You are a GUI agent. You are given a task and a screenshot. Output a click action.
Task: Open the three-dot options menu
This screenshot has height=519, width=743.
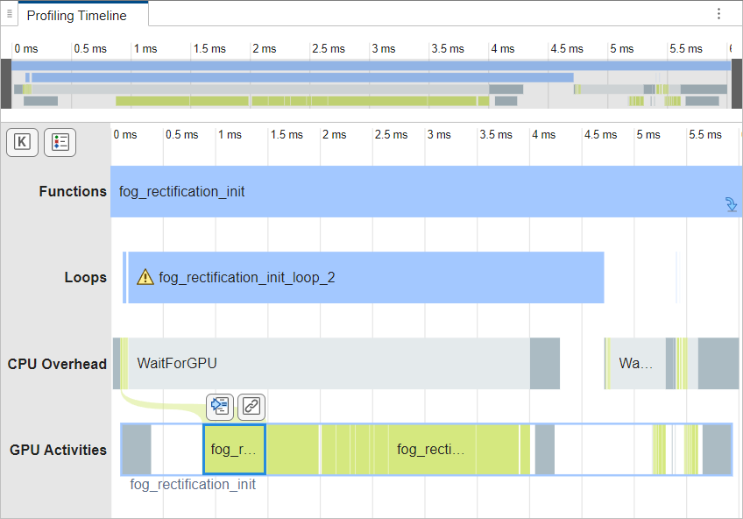718,14
